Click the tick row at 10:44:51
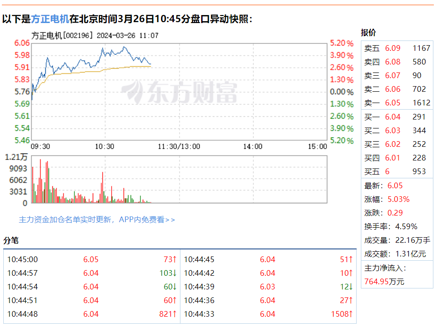 click(x=92, y=301)
